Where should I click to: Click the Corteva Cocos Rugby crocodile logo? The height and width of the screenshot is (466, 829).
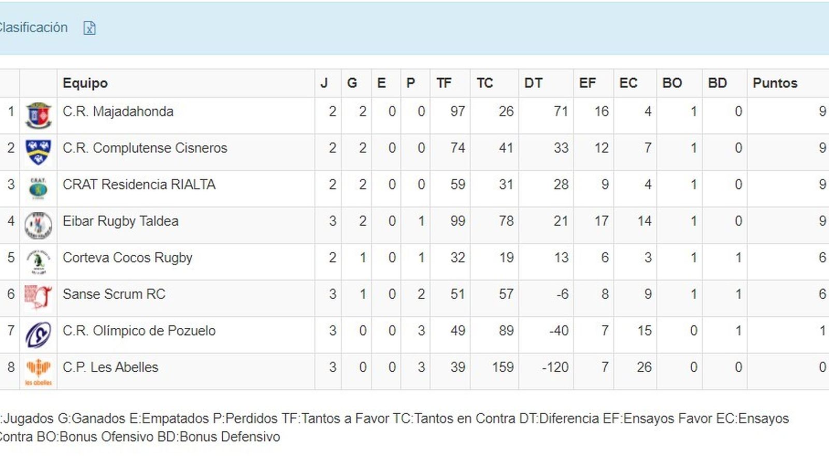click(38, 257)
